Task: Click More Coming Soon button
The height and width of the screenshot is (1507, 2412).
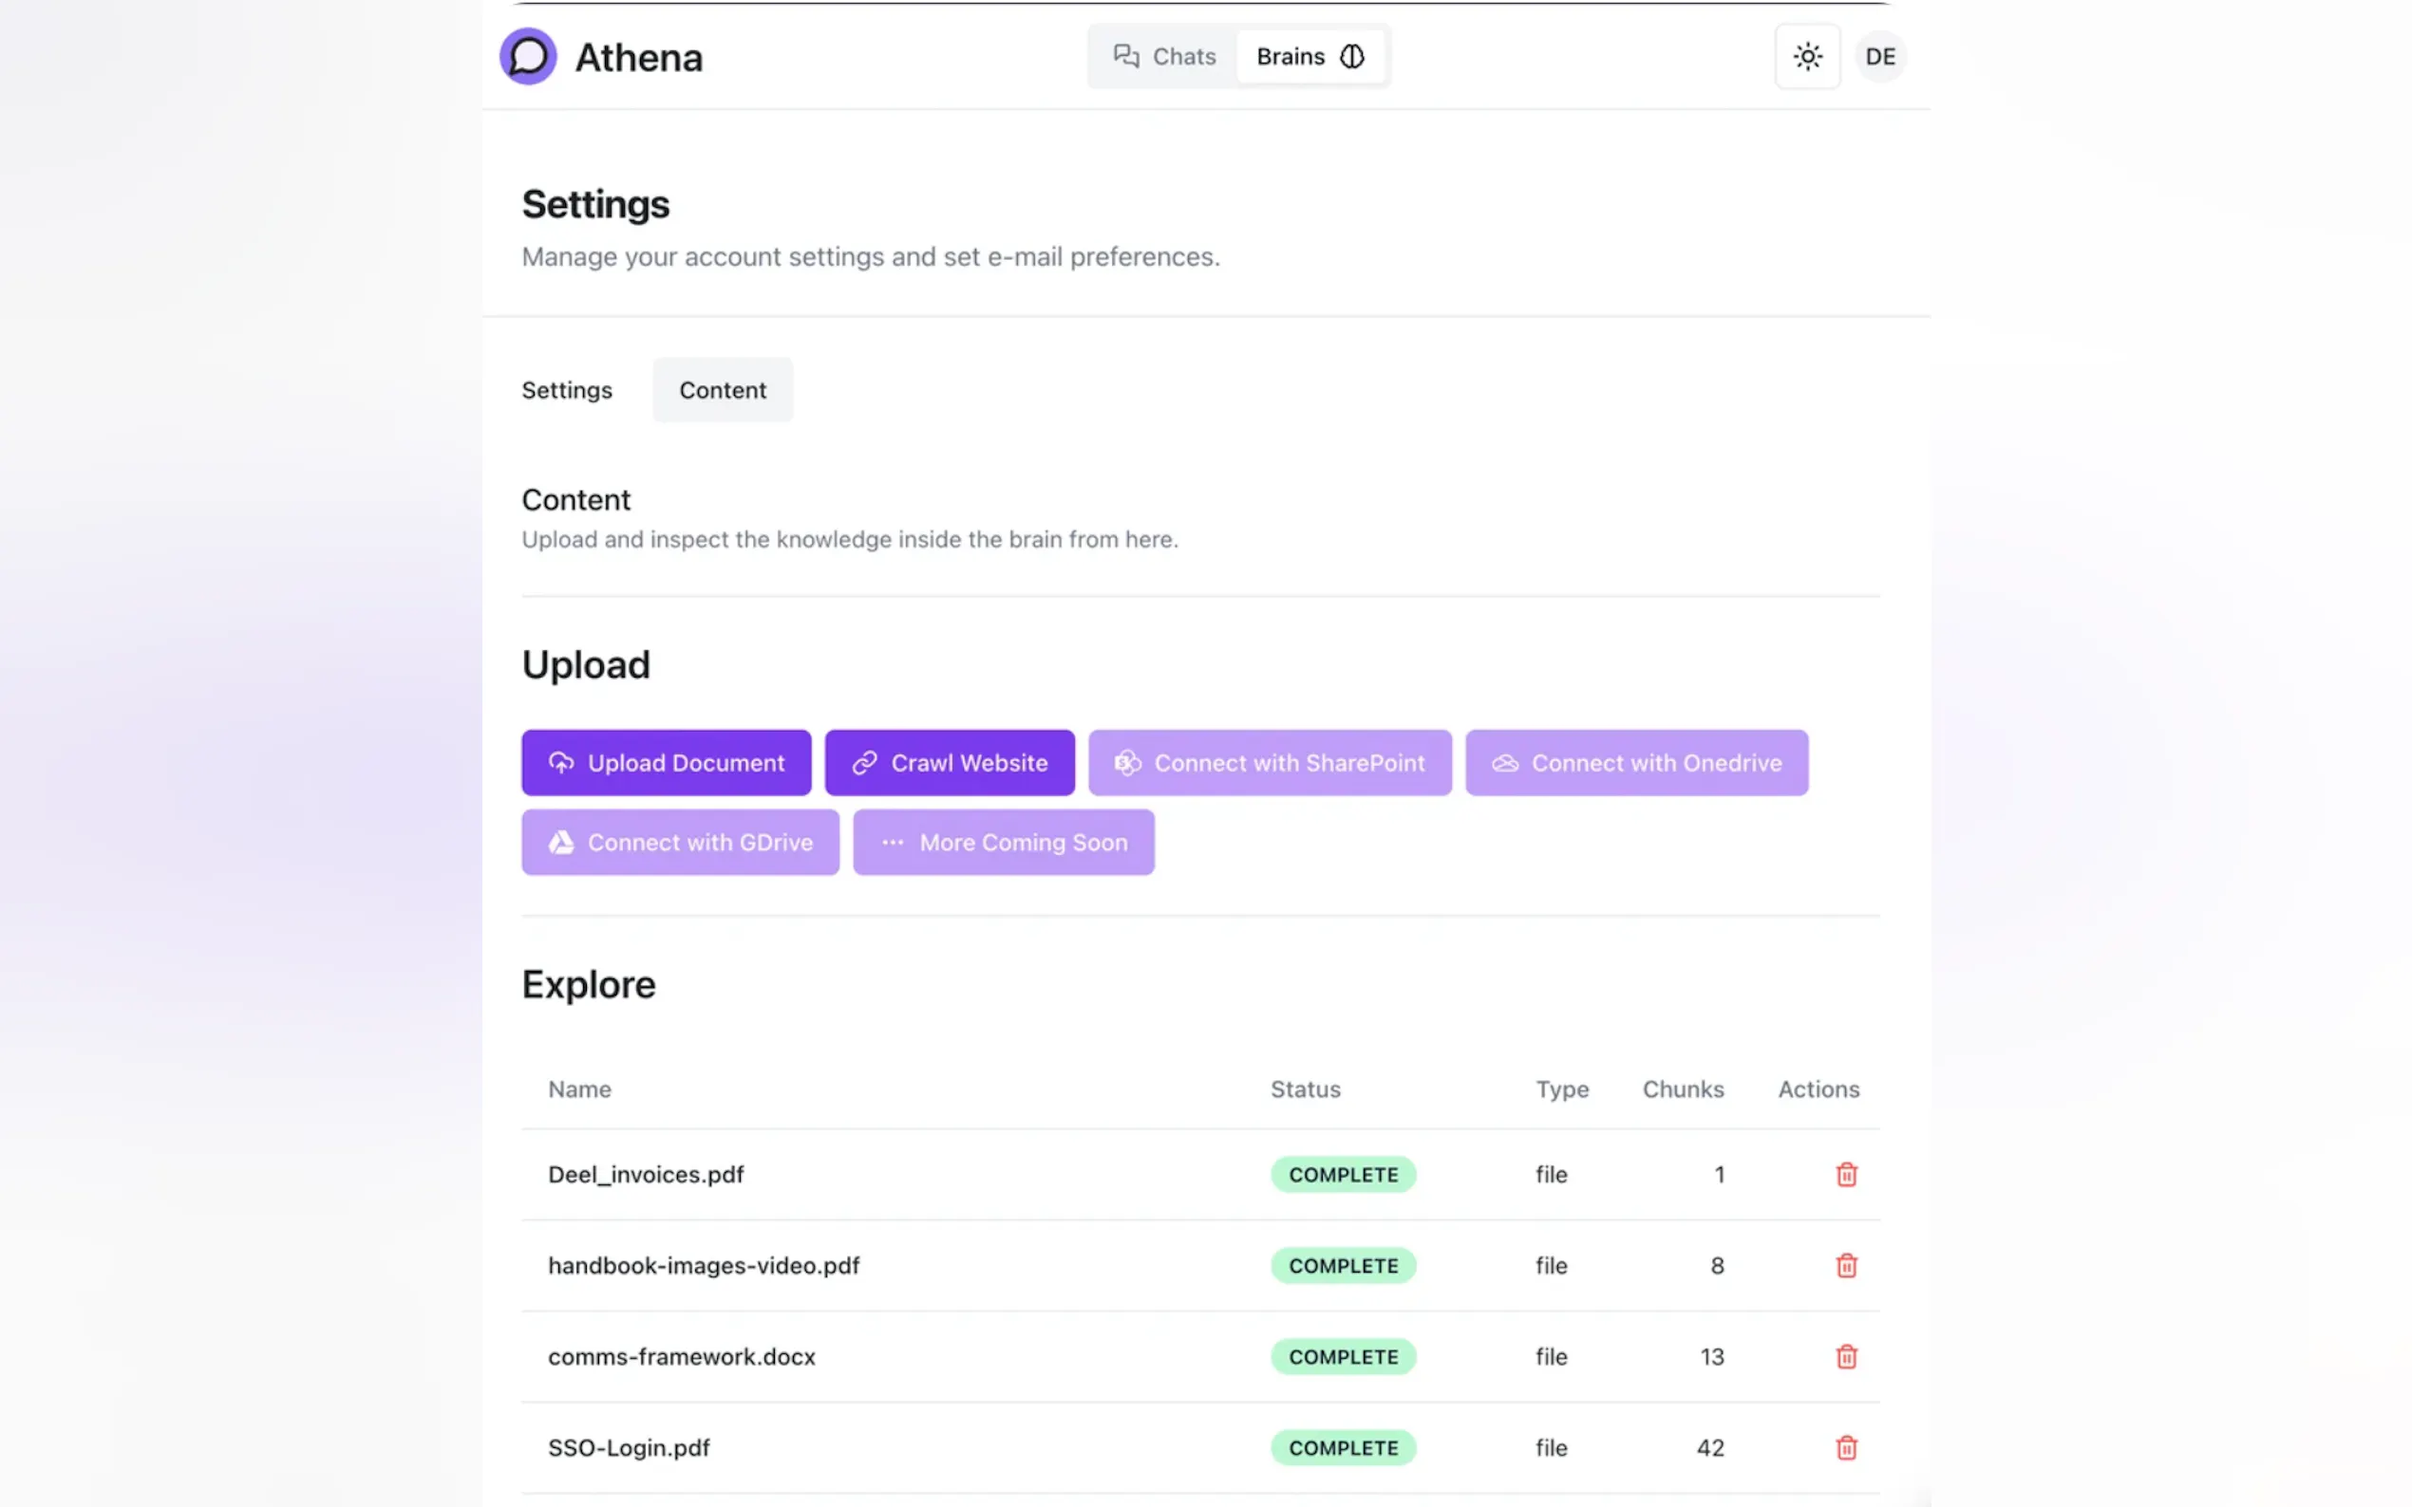Action: pos(1003,842)
